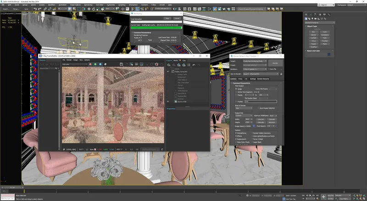Click the Box button under Object Type
This screenshot has width=367, height=201.
point(313,32)
